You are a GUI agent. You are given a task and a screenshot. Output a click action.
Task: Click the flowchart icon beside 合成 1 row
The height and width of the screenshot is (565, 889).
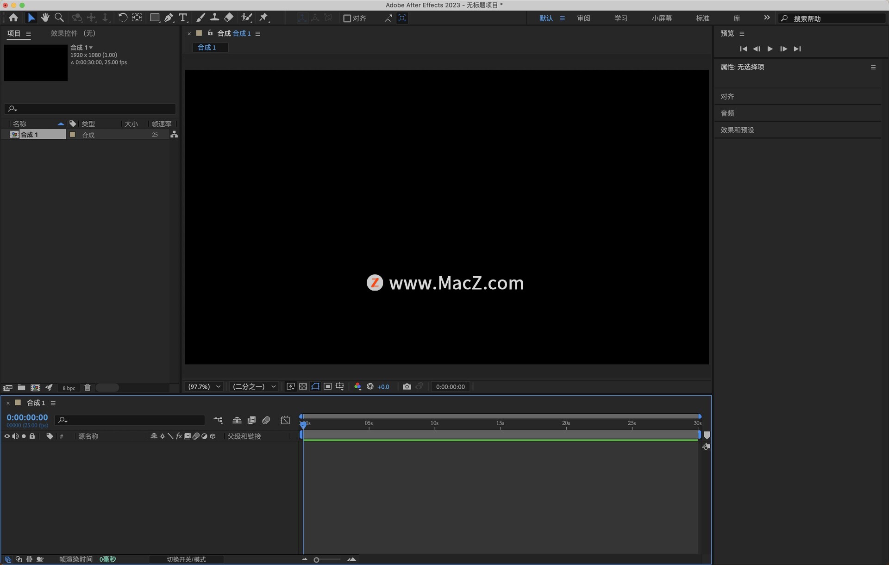[x=174, y=134]
